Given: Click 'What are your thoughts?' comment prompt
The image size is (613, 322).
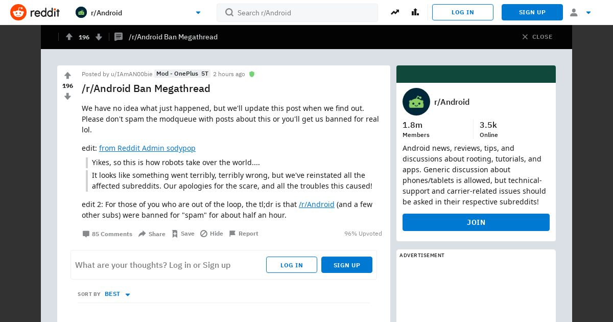Looking at the screenshot, I should pyautogui.click(x=153, y=265).
